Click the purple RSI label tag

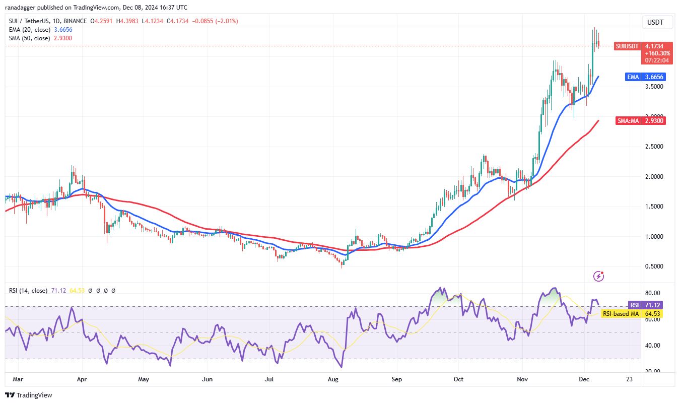[x=634, y=305]
